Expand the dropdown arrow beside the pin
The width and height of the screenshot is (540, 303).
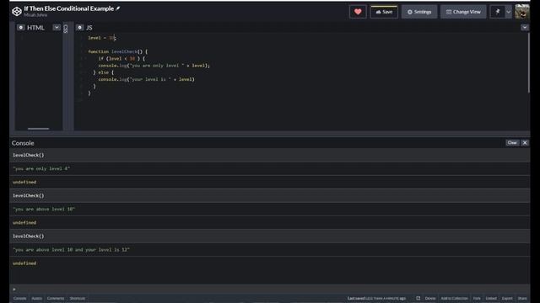tap(508, 12)
